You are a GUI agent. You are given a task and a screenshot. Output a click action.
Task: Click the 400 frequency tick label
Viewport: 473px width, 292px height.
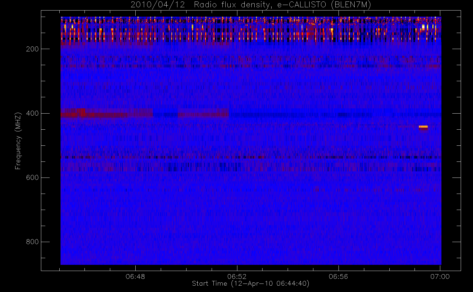click(32, 113)
